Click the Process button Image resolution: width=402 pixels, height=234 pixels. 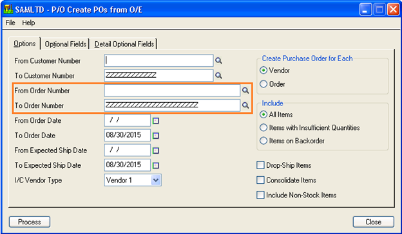[x=30, y=222]
